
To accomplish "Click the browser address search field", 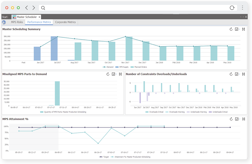I will 136,8.
